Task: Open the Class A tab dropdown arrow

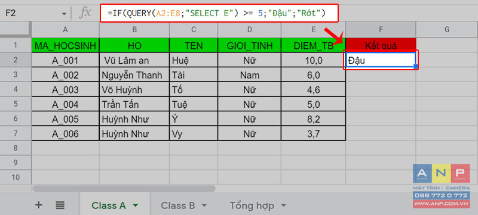Action: 135,205
